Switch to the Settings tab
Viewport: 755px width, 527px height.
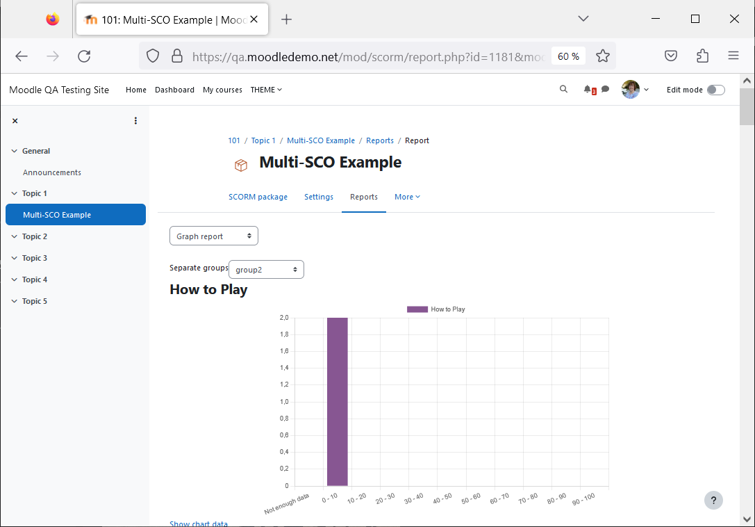[319, 197]
